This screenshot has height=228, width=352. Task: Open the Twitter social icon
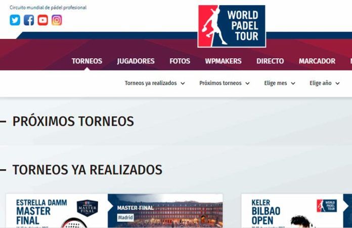pyautogui.click(x=15, y=20)
